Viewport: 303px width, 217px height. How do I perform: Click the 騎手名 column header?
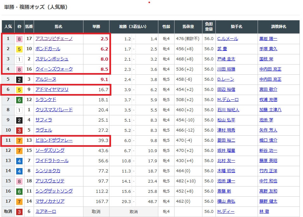point(236,27)
